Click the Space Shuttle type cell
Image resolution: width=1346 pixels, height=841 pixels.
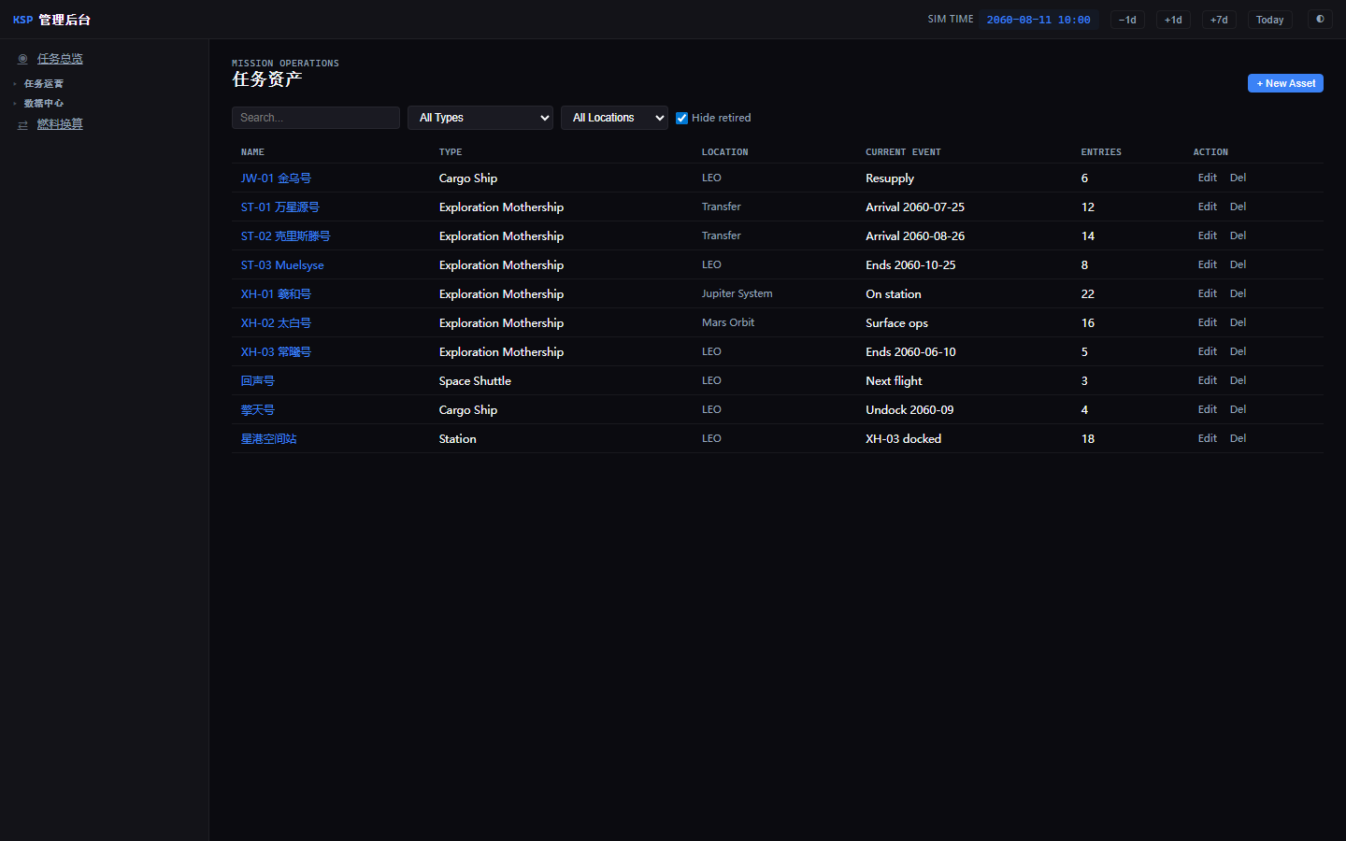point(475,381)
